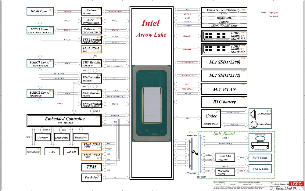Viewport: 305px width, 191px height.
Task: Click the Intel title text
Action: [151, 23]
